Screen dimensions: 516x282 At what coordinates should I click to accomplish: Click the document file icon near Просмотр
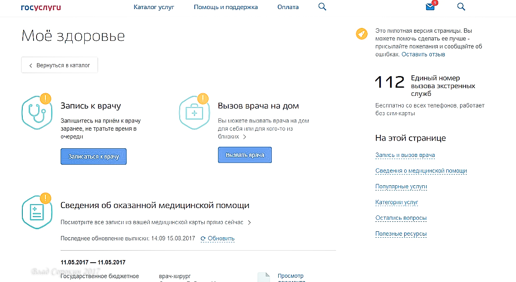pyautogui.click(x=264, y=277)
